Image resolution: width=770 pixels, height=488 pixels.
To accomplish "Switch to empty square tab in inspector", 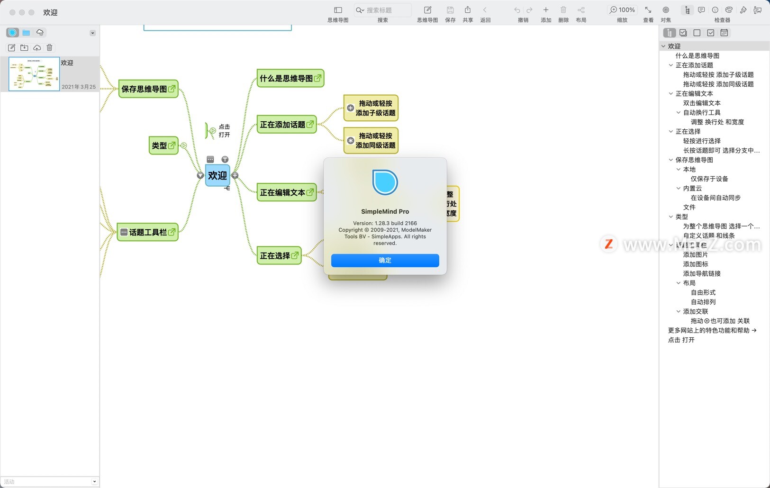I will pyautogui.click(x=697, y=33).
